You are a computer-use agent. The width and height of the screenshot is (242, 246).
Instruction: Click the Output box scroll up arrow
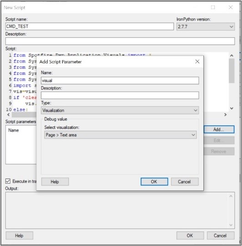pos(231,196)
